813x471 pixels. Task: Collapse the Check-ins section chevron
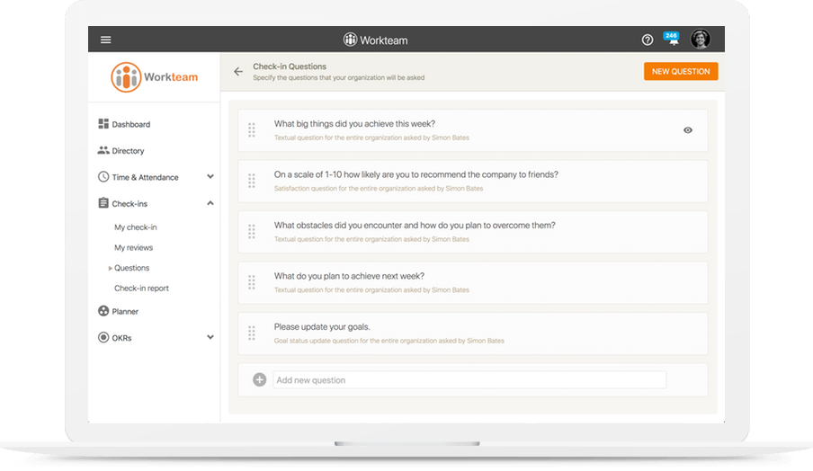click(210, 203)
